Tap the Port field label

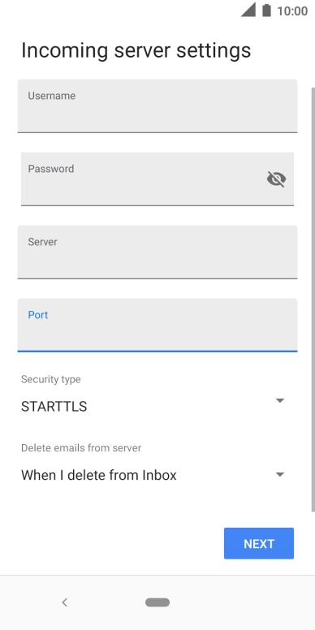coord(38,315)
